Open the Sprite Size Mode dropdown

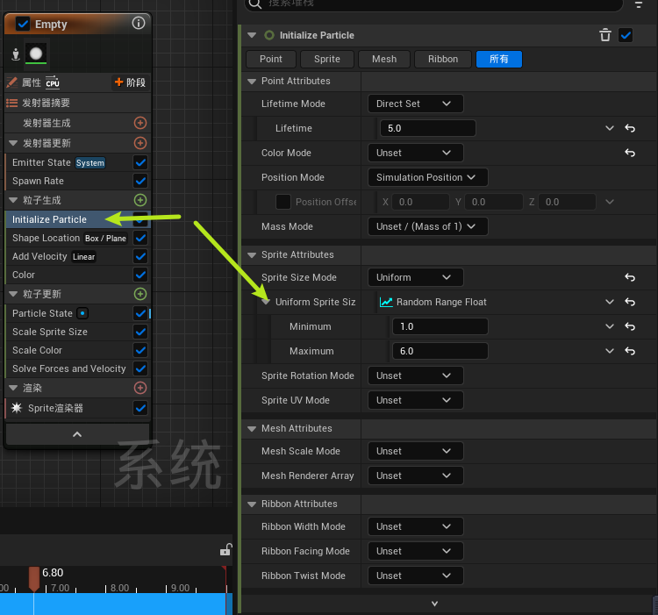[x=416, y=277]
